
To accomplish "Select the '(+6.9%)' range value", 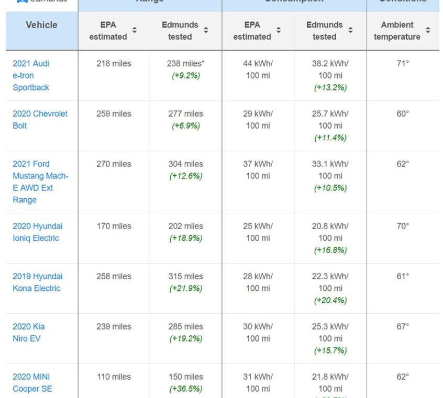I will [x=185, y=126].
